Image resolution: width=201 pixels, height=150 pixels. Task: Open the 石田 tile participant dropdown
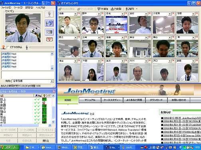193,14
